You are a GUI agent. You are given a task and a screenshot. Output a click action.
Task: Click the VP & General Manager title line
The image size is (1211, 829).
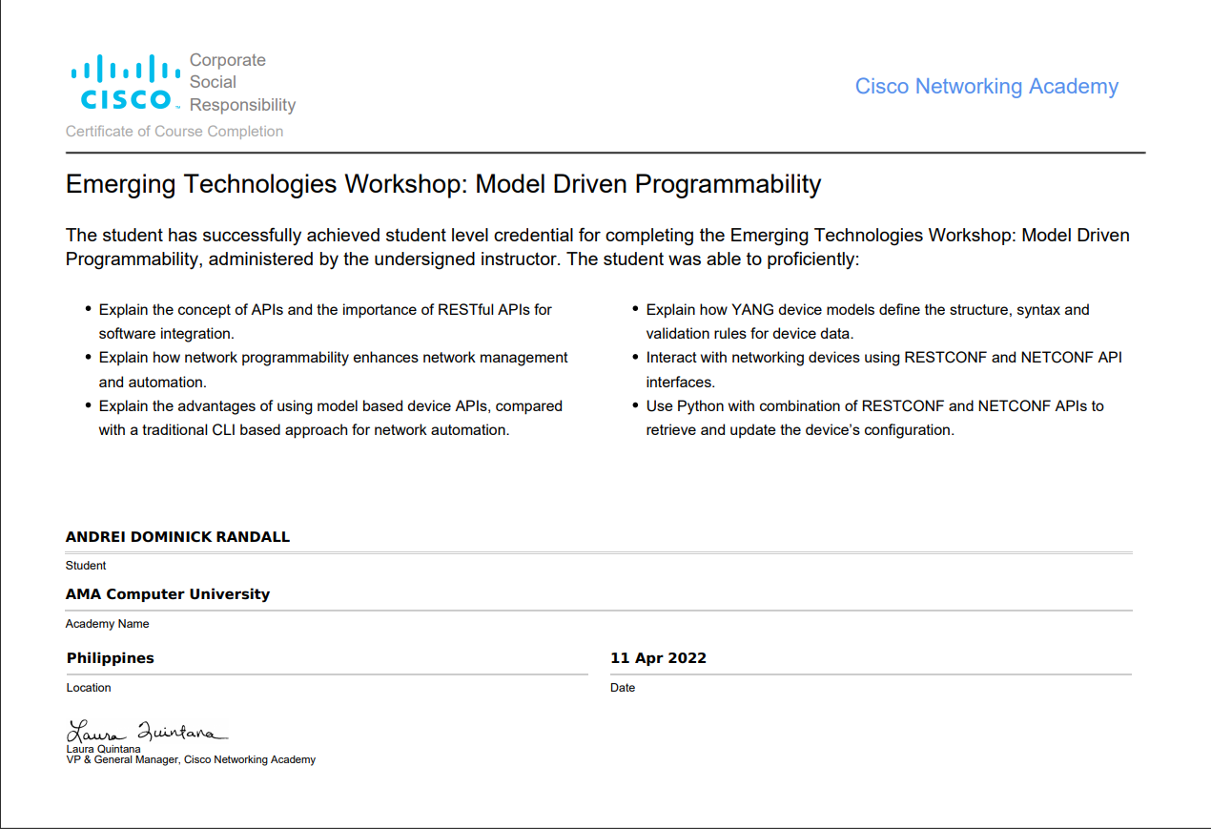[x=191, y=760]
